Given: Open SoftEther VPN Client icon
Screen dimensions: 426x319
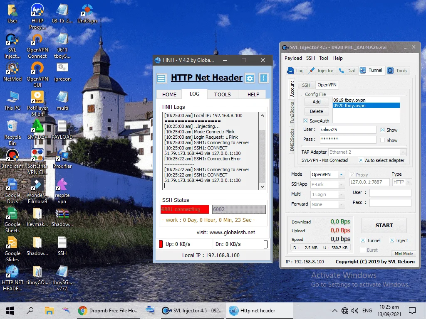Looking at the screenshot, I should (x=37, y=162).
